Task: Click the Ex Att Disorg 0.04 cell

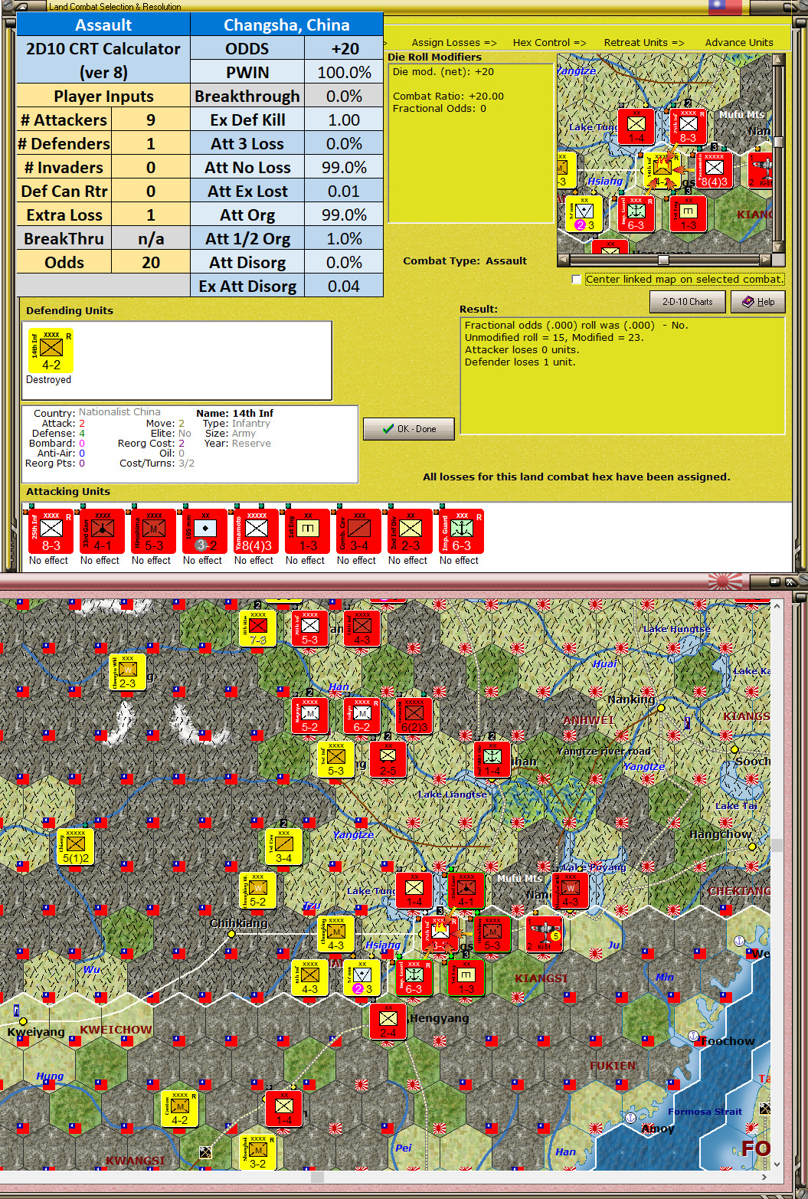Action: click(344, 287)
